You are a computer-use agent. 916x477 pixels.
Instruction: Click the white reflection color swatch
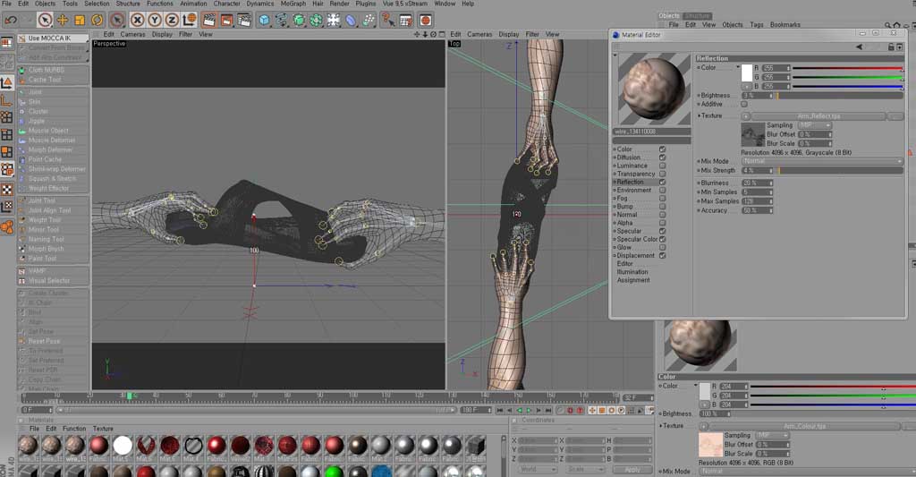coord(747,73)
